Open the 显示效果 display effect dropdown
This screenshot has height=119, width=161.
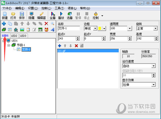153,85
